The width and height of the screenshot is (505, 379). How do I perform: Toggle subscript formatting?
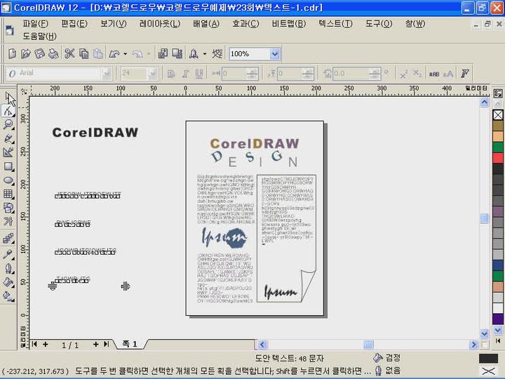tap(417, 74)
